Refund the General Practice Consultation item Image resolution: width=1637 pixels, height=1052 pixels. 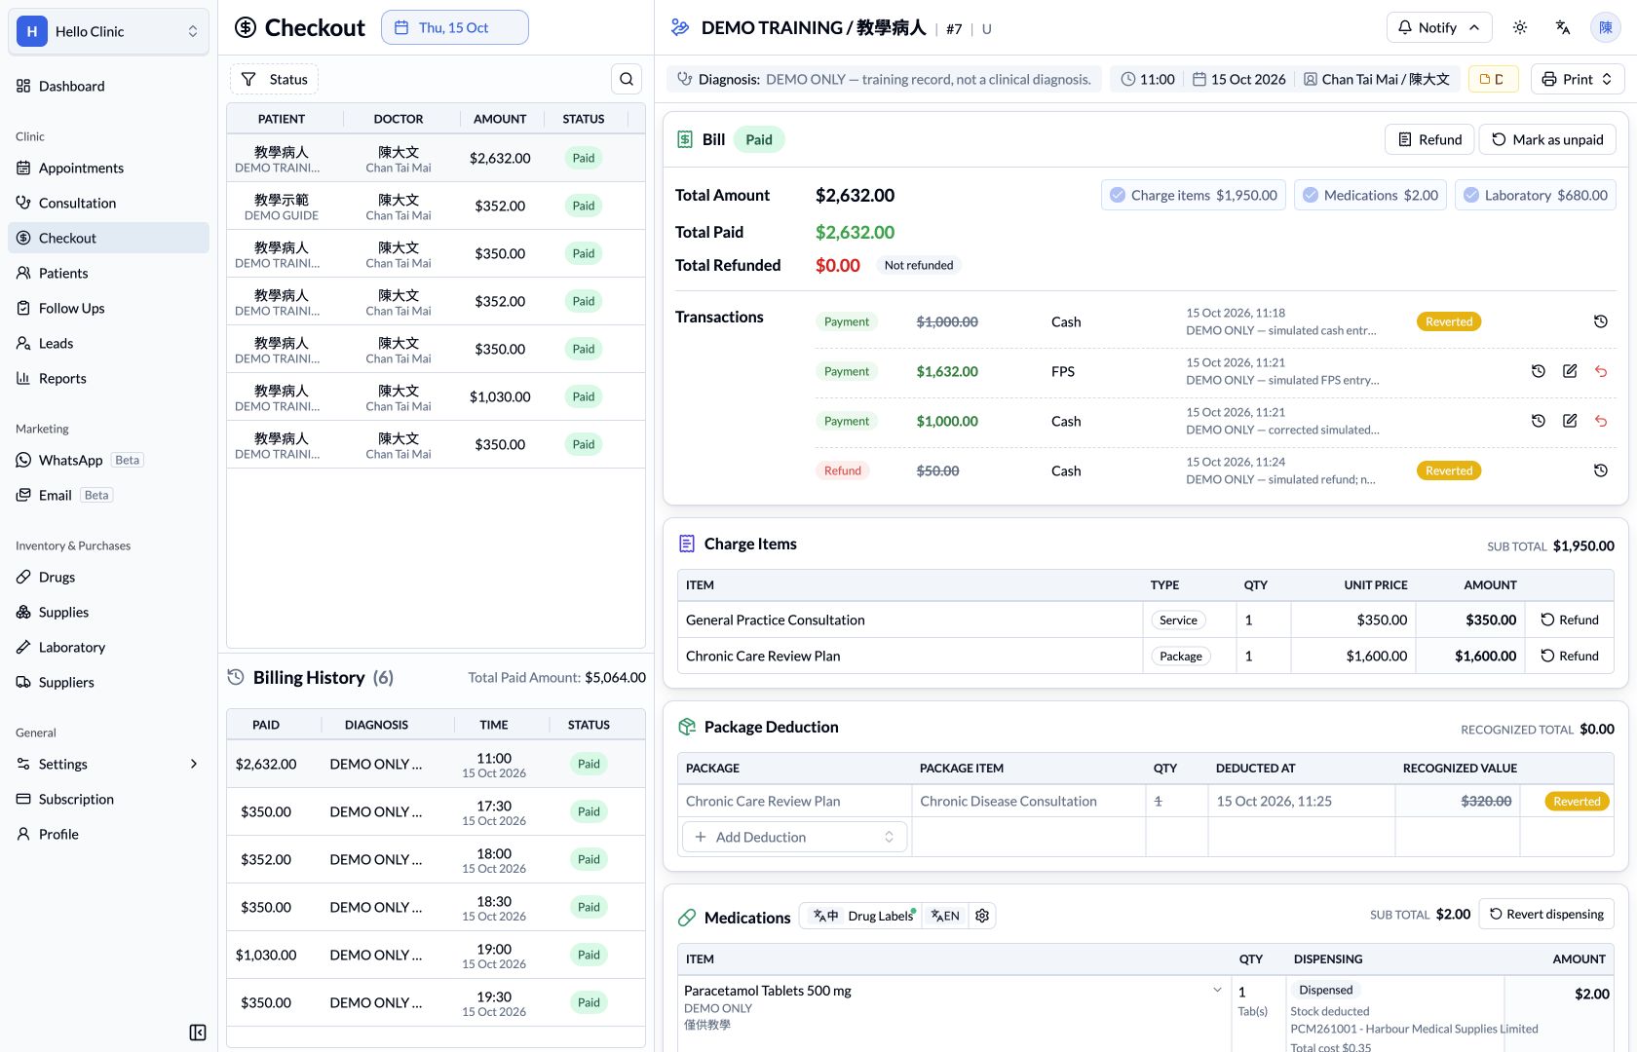tap(1570, 620)
